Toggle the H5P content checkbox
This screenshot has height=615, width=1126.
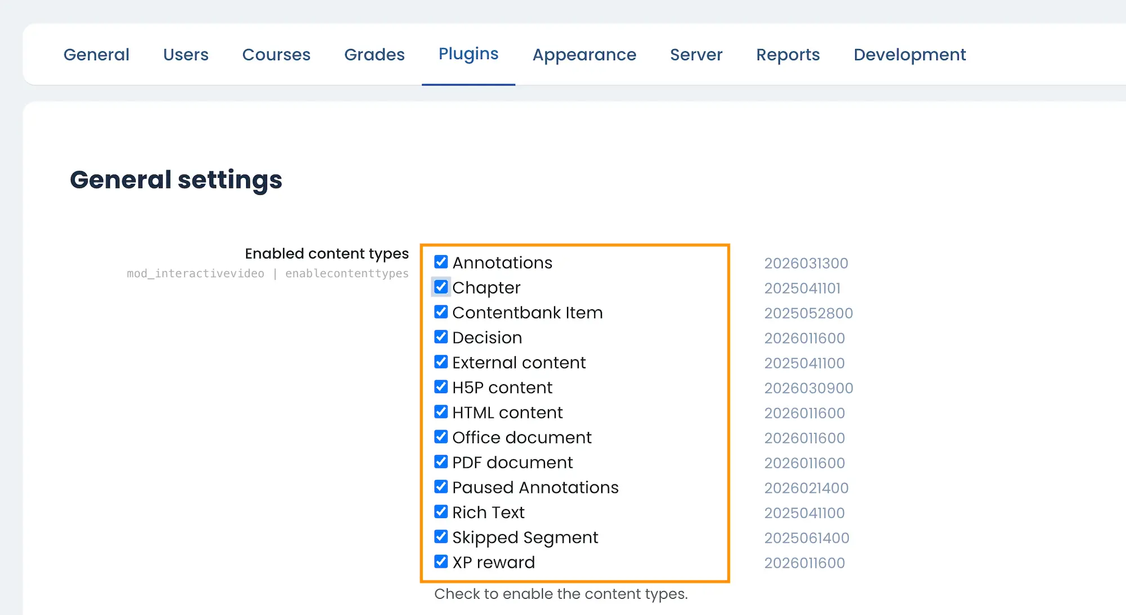[x=441, y=386]
